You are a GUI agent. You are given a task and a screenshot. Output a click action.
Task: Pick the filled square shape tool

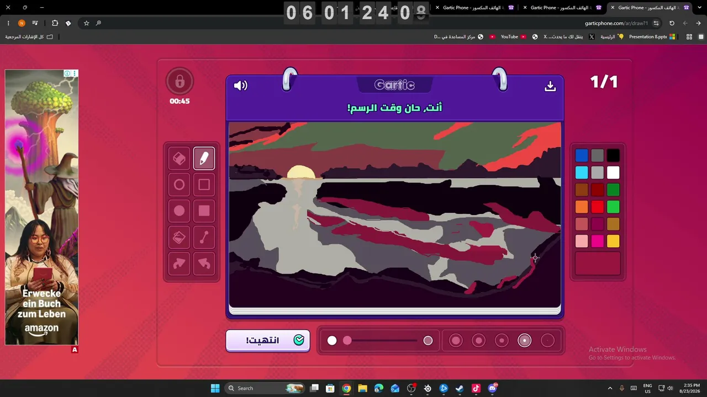click(x=204, y=211)
